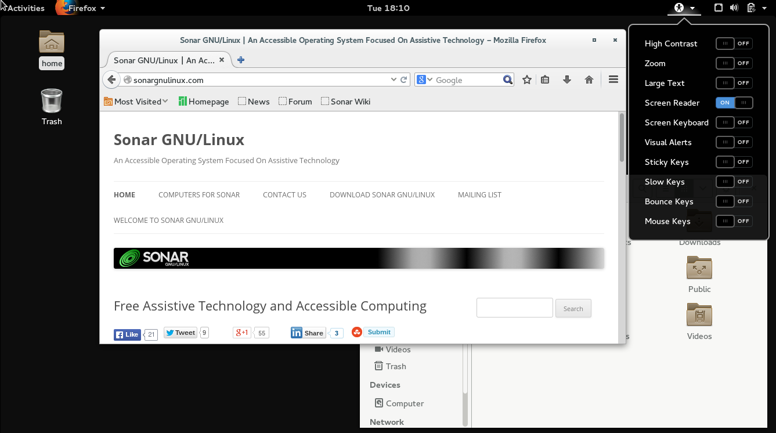Select Trash in the Files sidebar

pos(390,366)
